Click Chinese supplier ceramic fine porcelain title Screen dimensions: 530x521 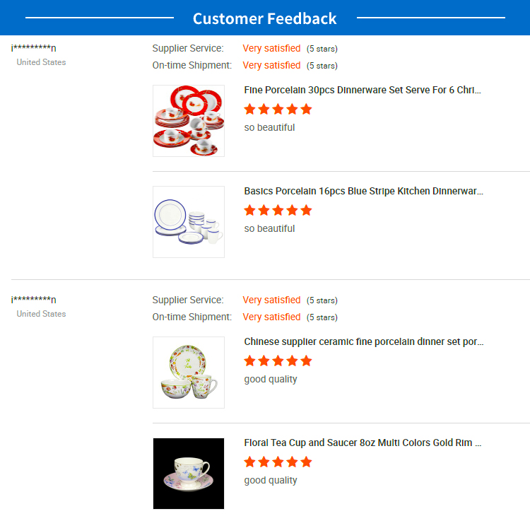pos(364,341)
